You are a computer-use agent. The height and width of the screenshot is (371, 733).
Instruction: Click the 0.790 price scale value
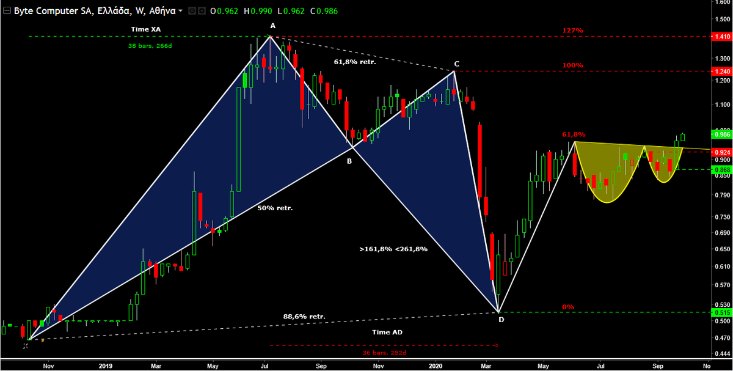point(723,196)
